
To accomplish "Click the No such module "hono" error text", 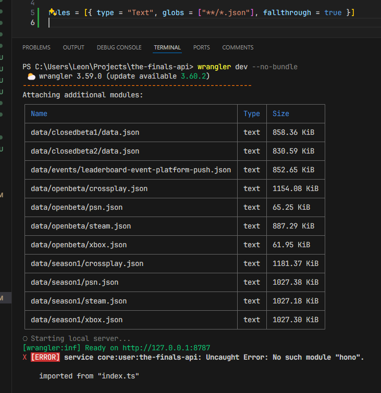I will (318, 357).
